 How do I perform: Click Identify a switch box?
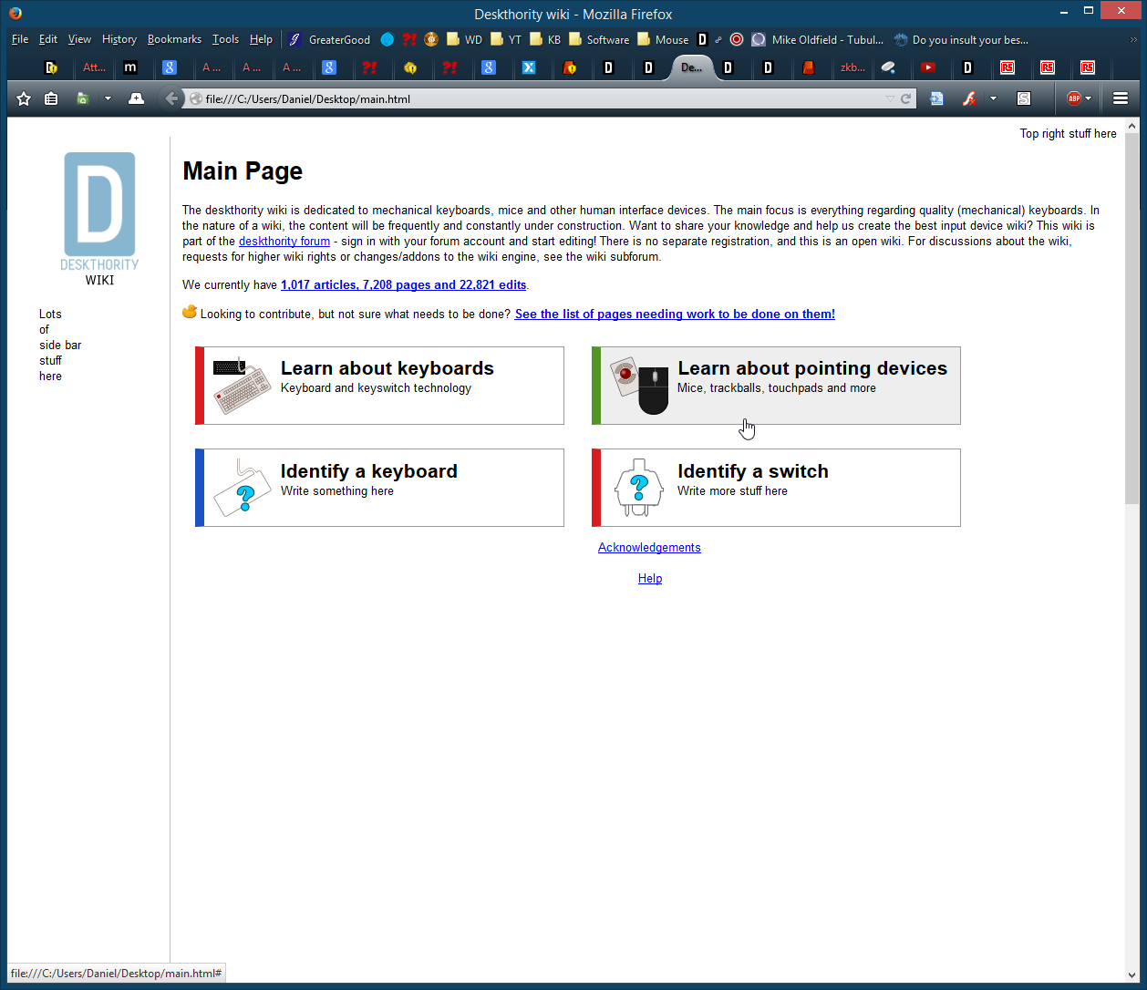pyautogui.click(x=776, y=488)
